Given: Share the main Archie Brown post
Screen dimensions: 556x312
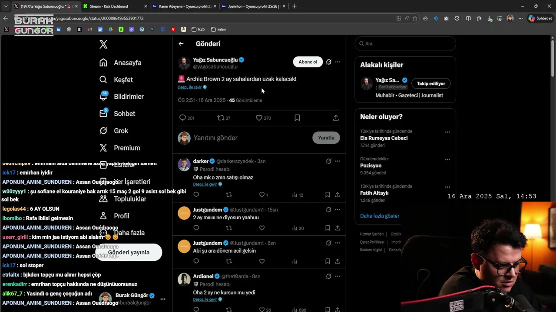Looking at the screenshot, I should (x=336, y=118).
